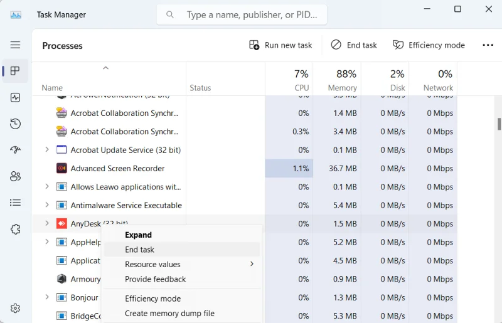Expand the Bonjour process row
The height and width of the screenshot is (323, 502).
(47, 297)
